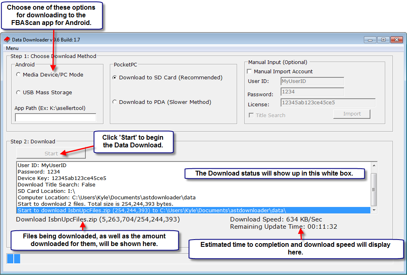
Task: Click Start to begin the download
Action: [x=51, y=153]
